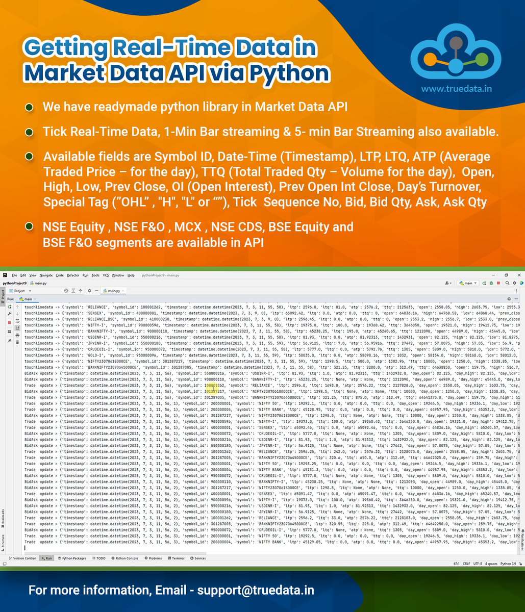Click the pythonProject9 breadcrumb
Image resolution: width=525 pixels, height=612 pixels.
pyautogui.click(x=14, y=284)
